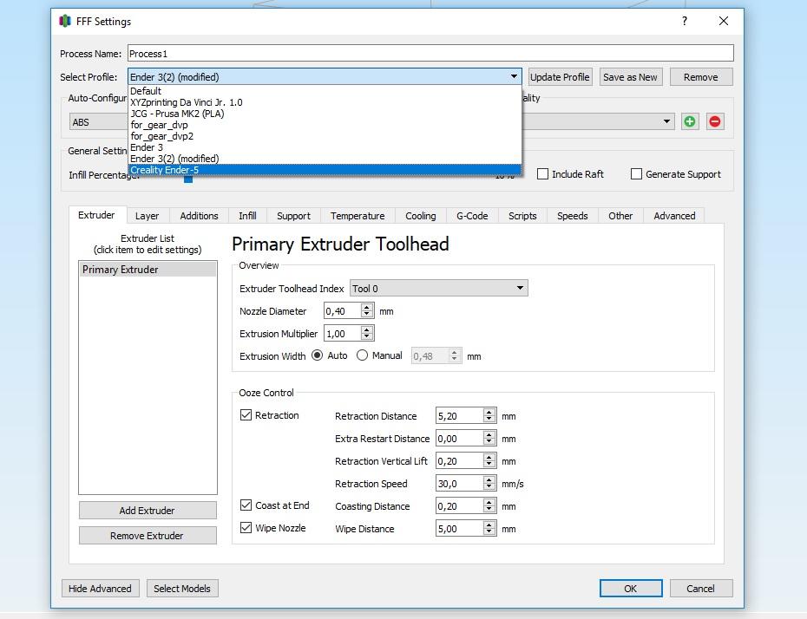Disable the Retraction checkbox
Screen dimensions: 807x619
point(246,415)
